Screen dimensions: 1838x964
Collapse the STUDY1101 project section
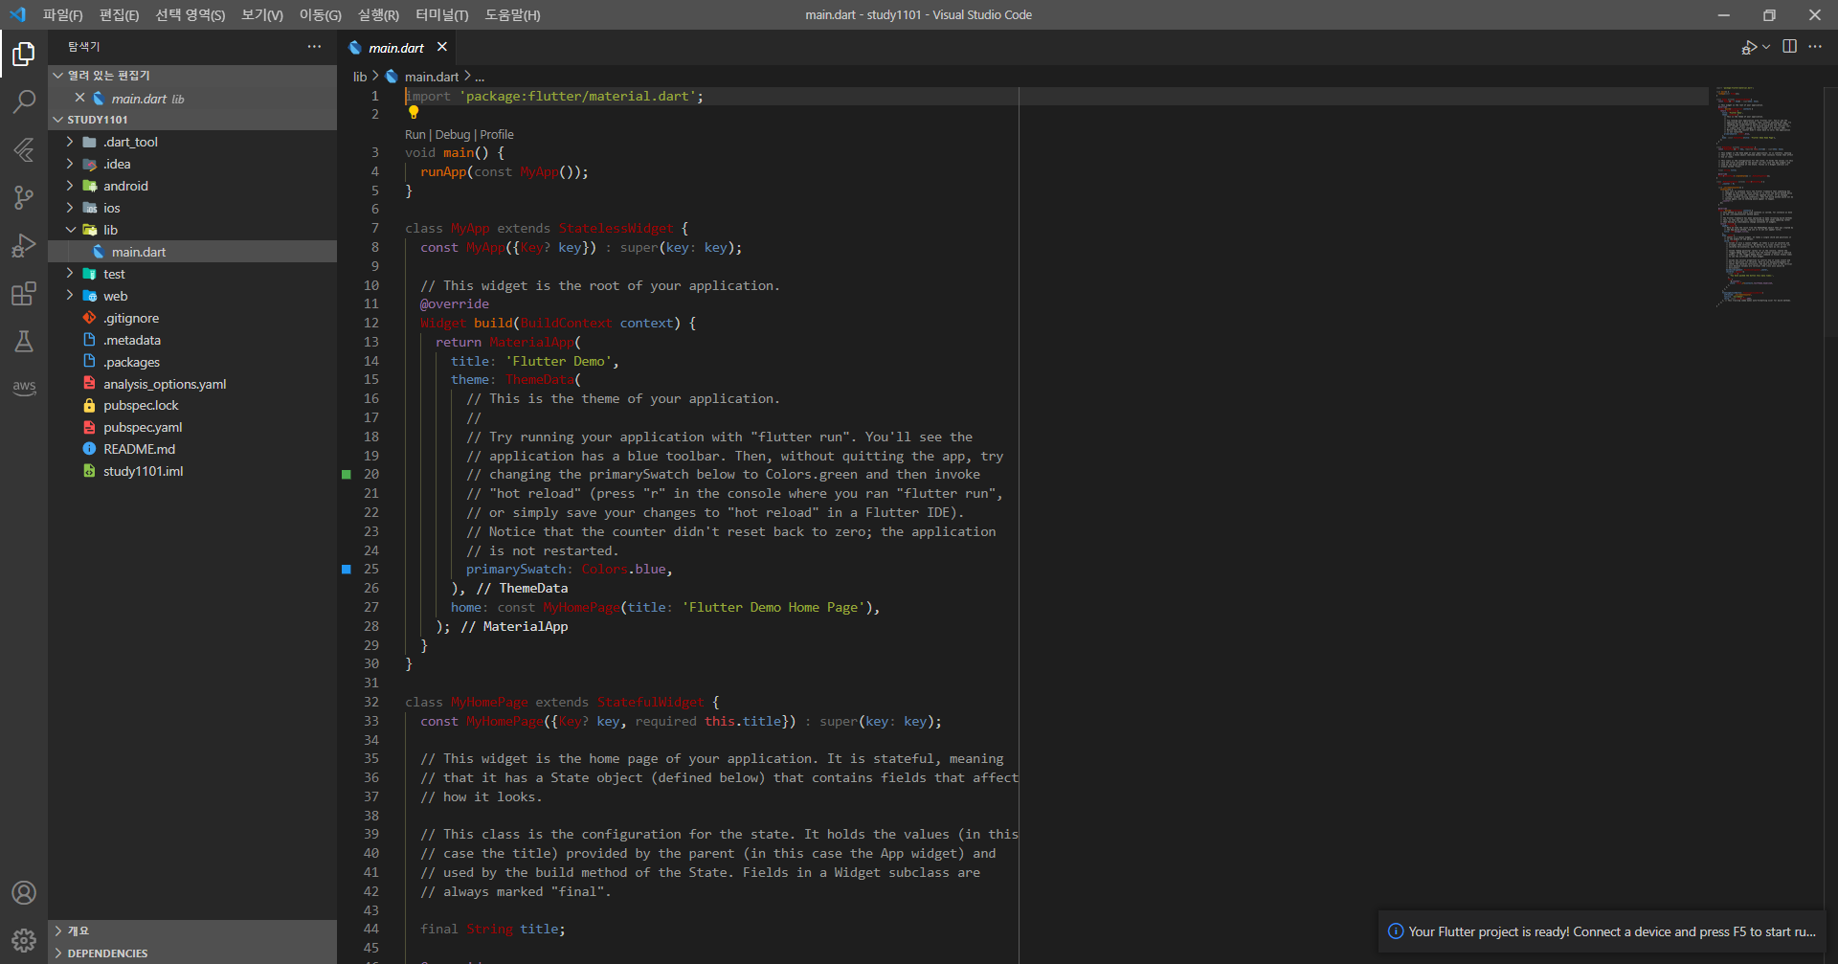click(192, 120)
